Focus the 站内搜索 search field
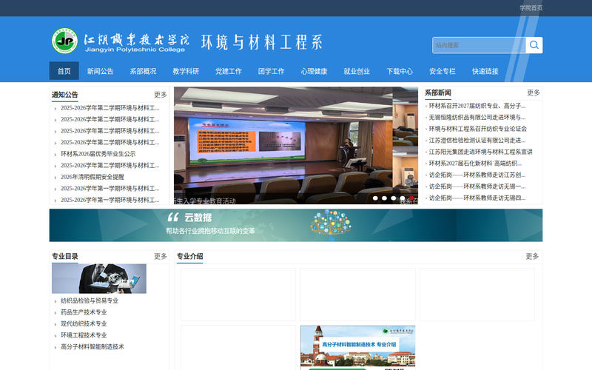This screenshot has height=370, width=592. (479, 45)
